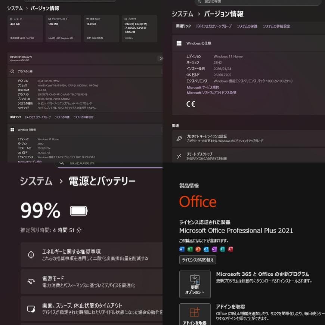Click the leaf icon next to エネルギーに関する推奨事項
Viewport: 325px width, 325px height.
tap(31, 254)
